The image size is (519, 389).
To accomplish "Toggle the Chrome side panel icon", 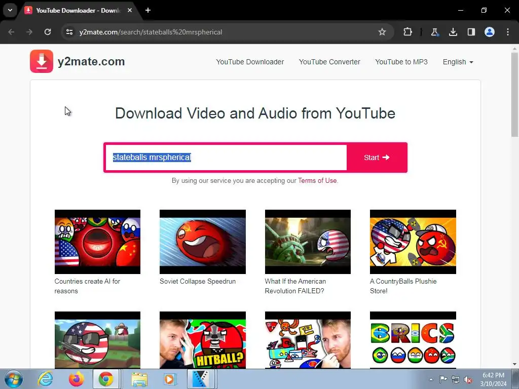I will pos(471,32).
